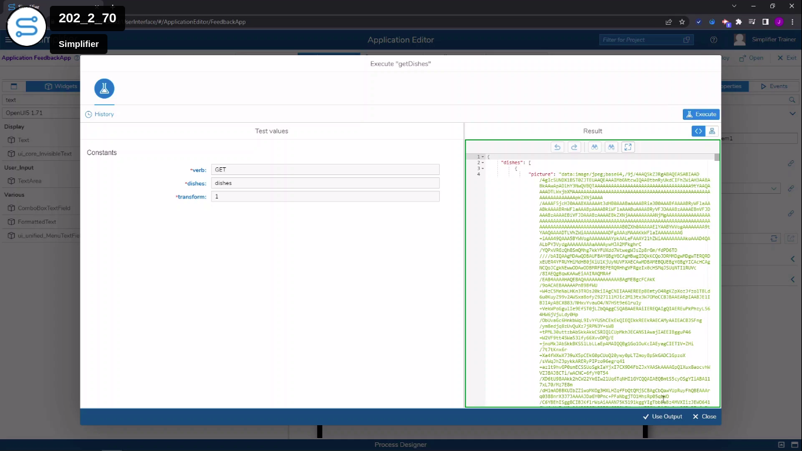Click the blue circular extension icon
Viewport: 802px width, 451px height.
(x=712, y=22)
